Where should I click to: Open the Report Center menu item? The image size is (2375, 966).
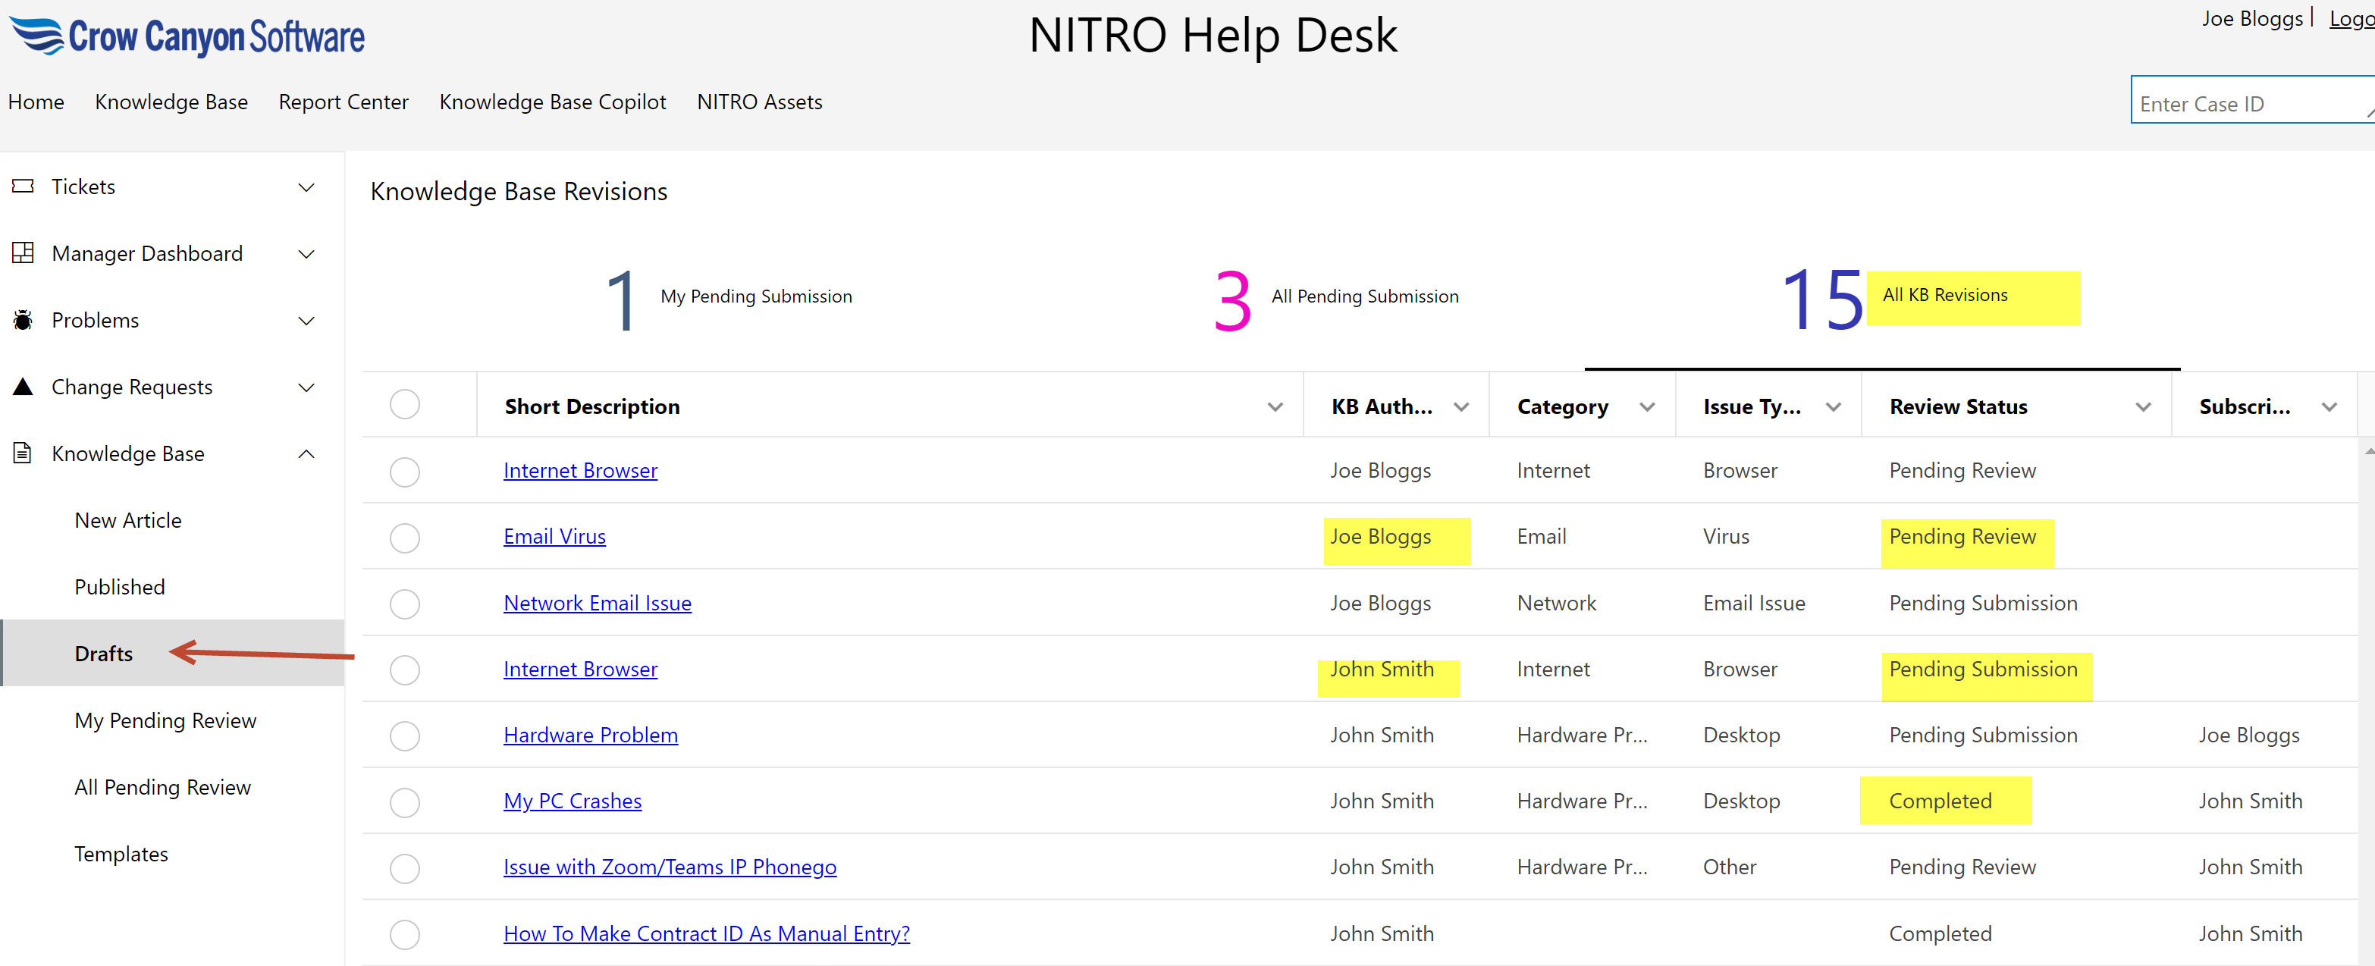[343, 102]
